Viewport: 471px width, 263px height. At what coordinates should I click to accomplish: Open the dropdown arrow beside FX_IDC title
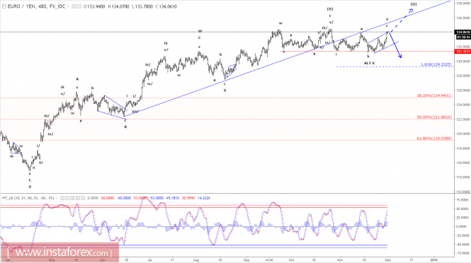(68, 6)
